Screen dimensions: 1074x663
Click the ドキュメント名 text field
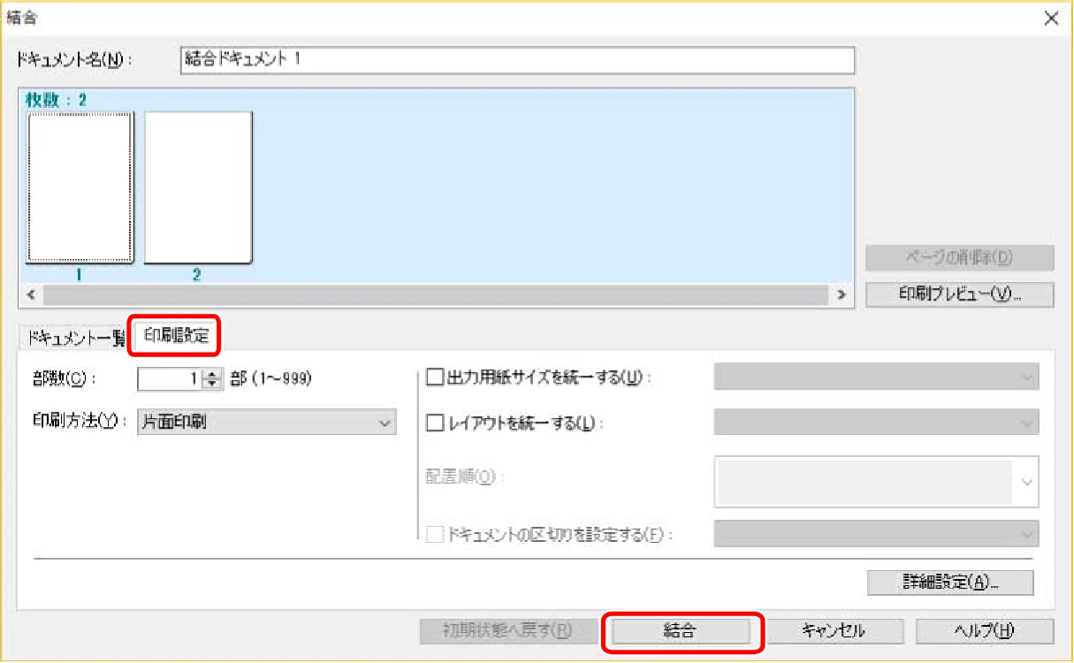(x=517, y=60)
